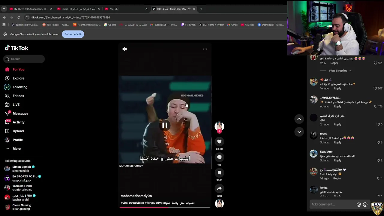Open the video comments bubble icon
The width and height of the screenshot is (384, 216).
click(219, 157)
